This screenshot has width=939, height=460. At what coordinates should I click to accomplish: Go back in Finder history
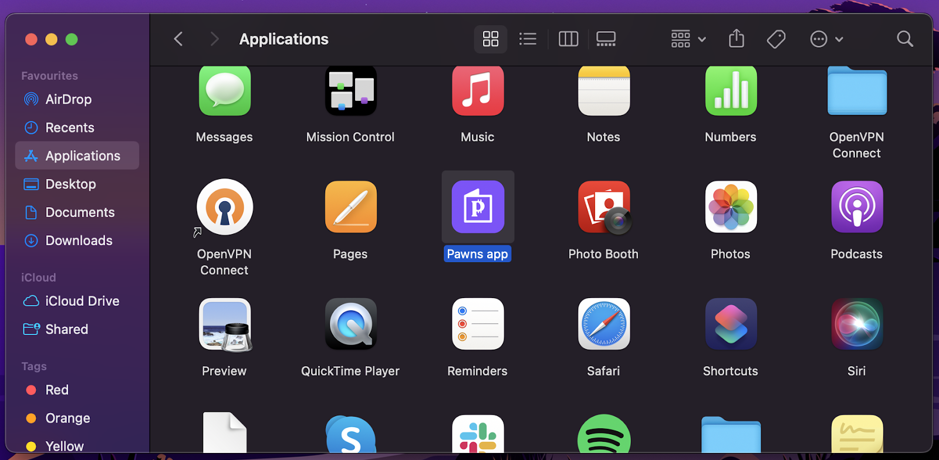pyautogui.click(x=178, y=39)
